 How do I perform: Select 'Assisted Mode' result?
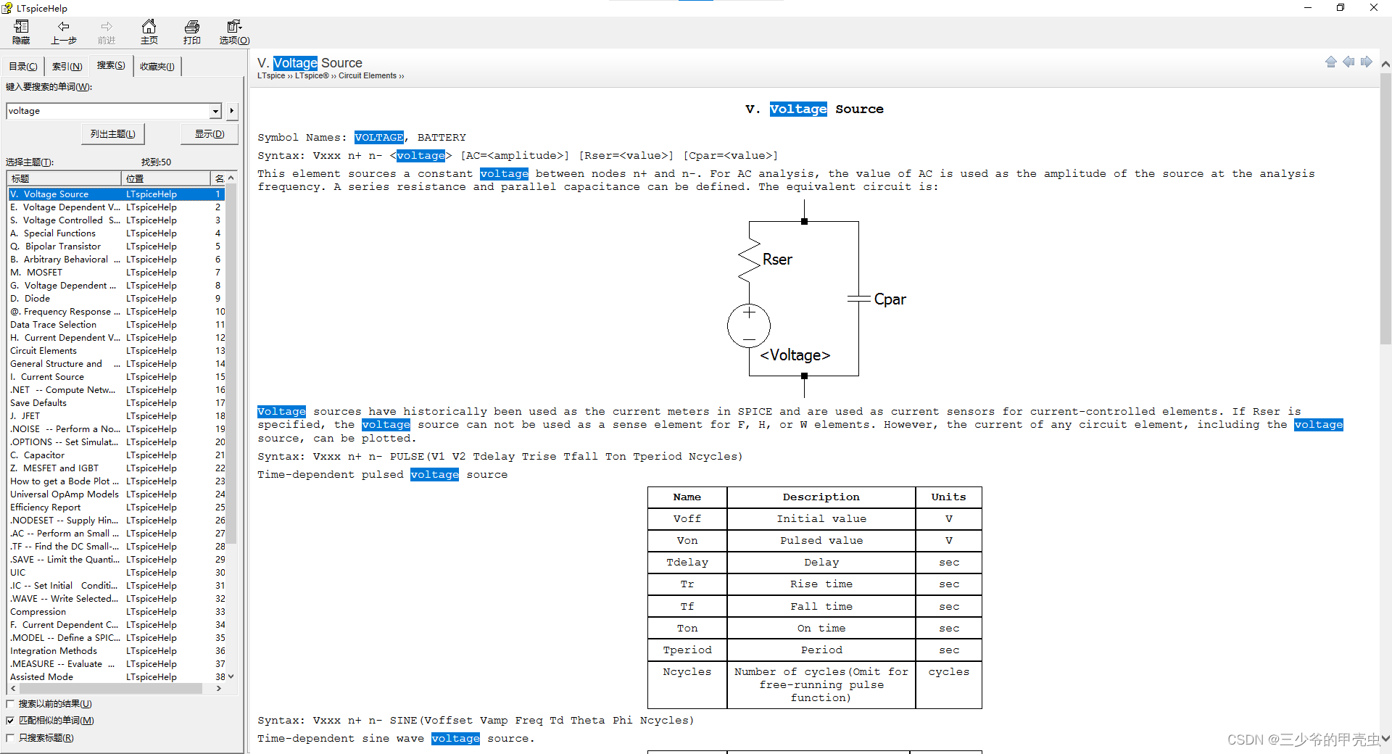[116, 677]
